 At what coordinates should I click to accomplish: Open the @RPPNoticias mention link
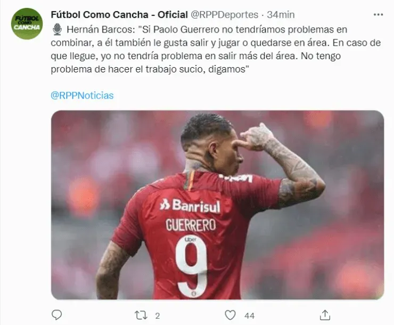point(82,95)
